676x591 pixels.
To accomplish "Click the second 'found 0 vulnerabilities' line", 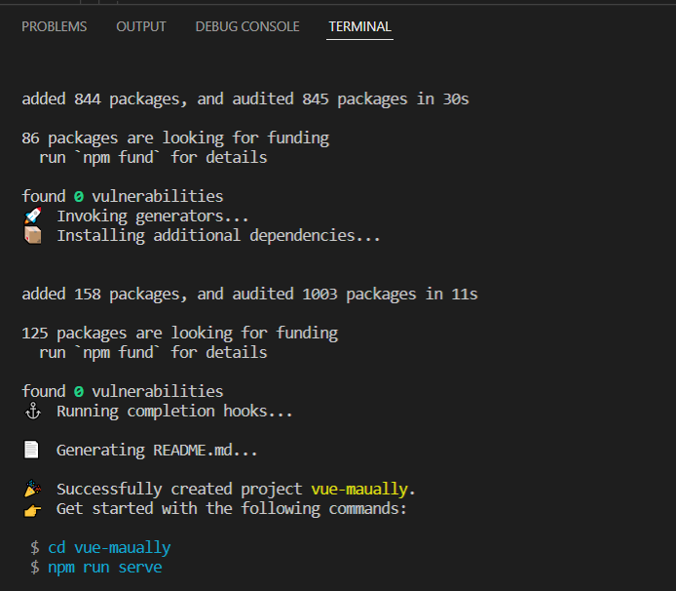I will coord(123,391).
